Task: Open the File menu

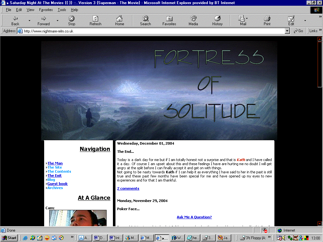Action: tap(9, 10)
